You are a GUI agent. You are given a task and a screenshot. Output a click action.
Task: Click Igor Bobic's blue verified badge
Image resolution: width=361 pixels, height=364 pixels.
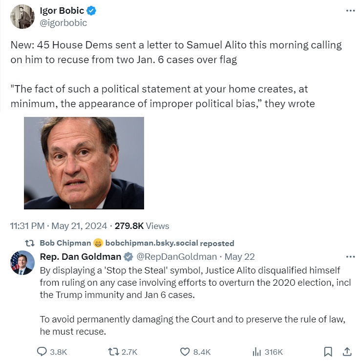point(92,11)
